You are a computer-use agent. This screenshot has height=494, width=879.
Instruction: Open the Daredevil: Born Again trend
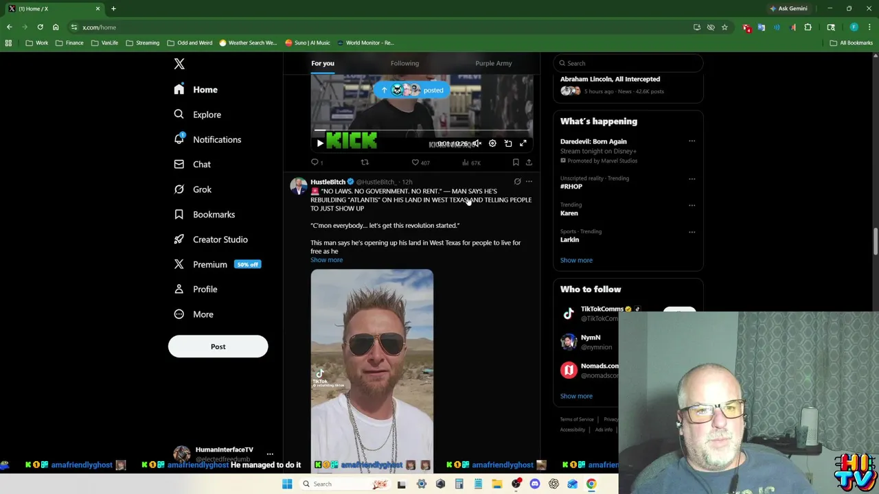pyautogui.click(x=593, y=141)
